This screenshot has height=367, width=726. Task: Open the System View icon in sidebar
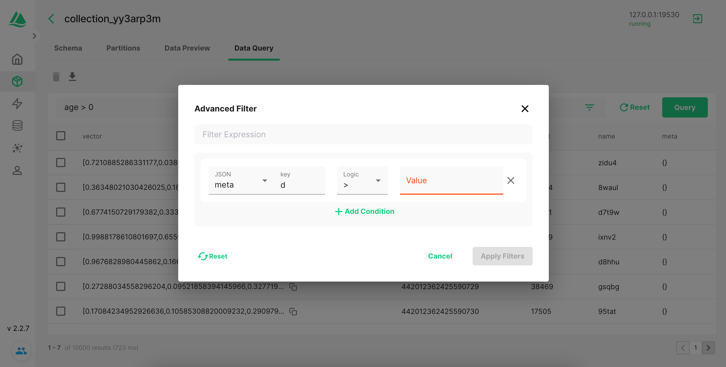(17, 148)
